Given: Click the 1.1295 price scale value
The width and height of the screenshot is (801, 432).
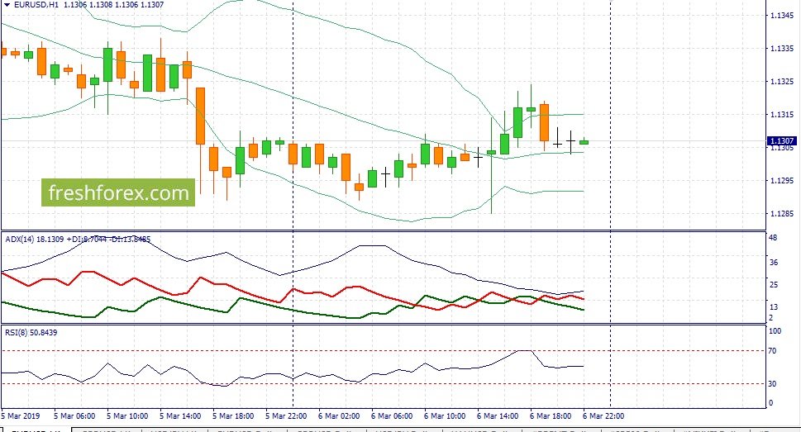Looking at the screenshot, I should [x=782, y=181].
